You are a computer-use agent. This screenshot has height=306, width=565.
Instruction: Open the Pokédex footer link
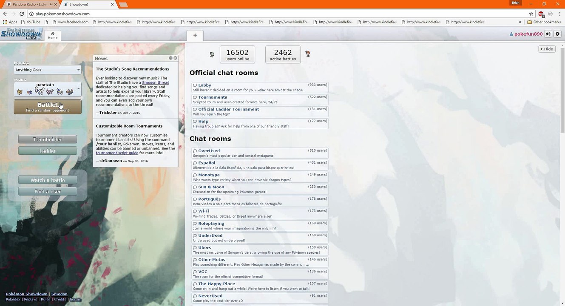[13, 299]
